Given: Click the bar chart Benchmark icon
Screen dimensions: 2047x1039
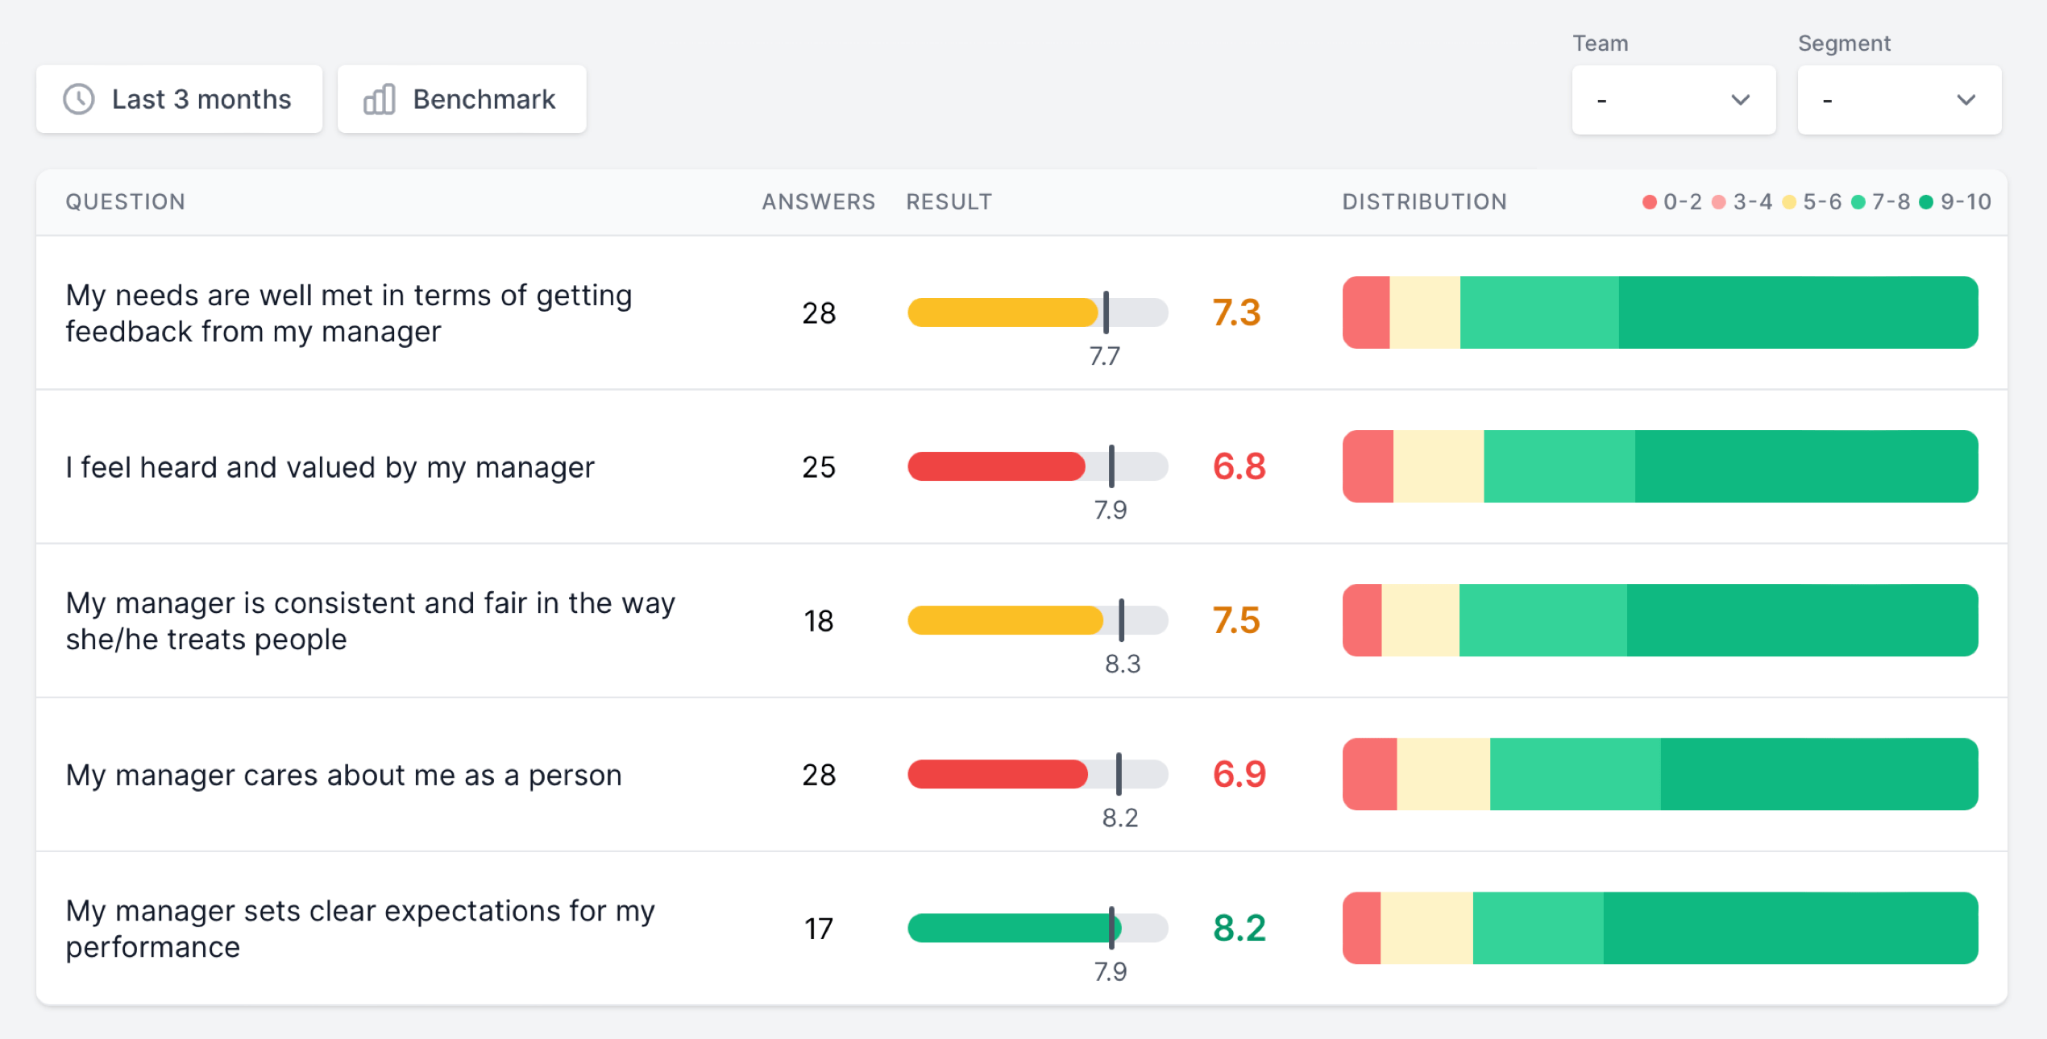Looking at the screenshot, I should [x=379, y=99].
